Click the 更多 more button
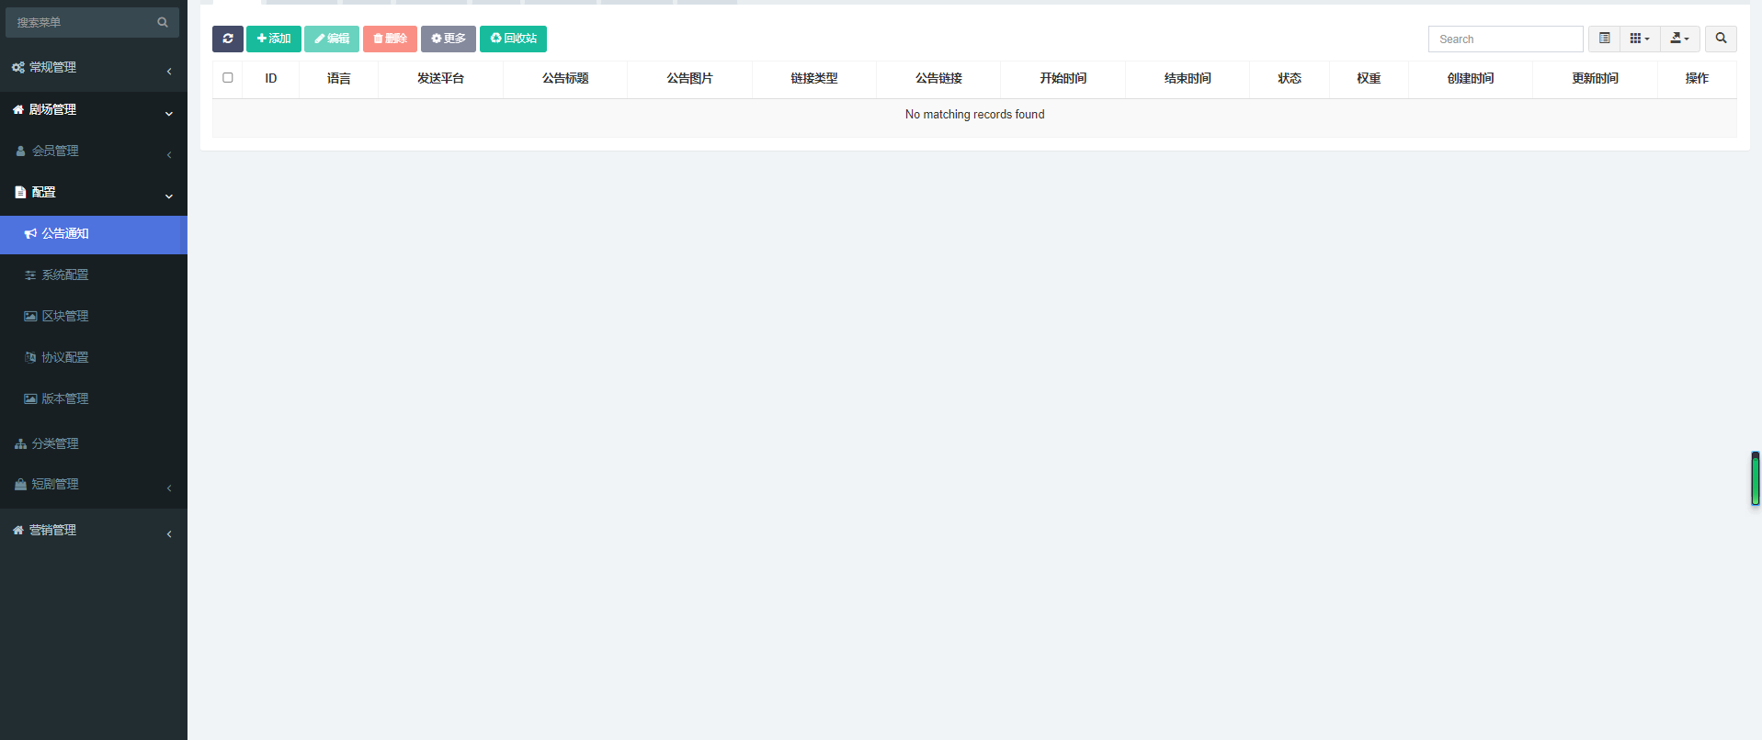This screenshot has width=1762, height=740. 449,39
